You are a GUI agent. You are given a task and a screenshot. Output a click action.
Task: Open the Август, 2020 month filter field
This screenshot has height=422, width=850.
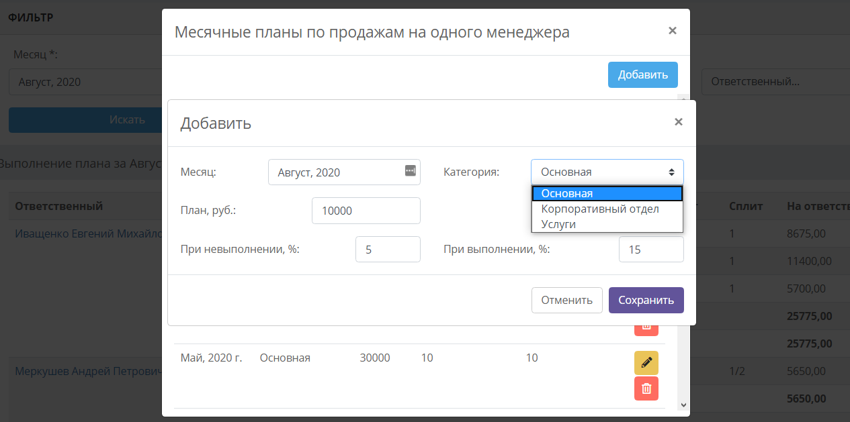pos(85,82)
